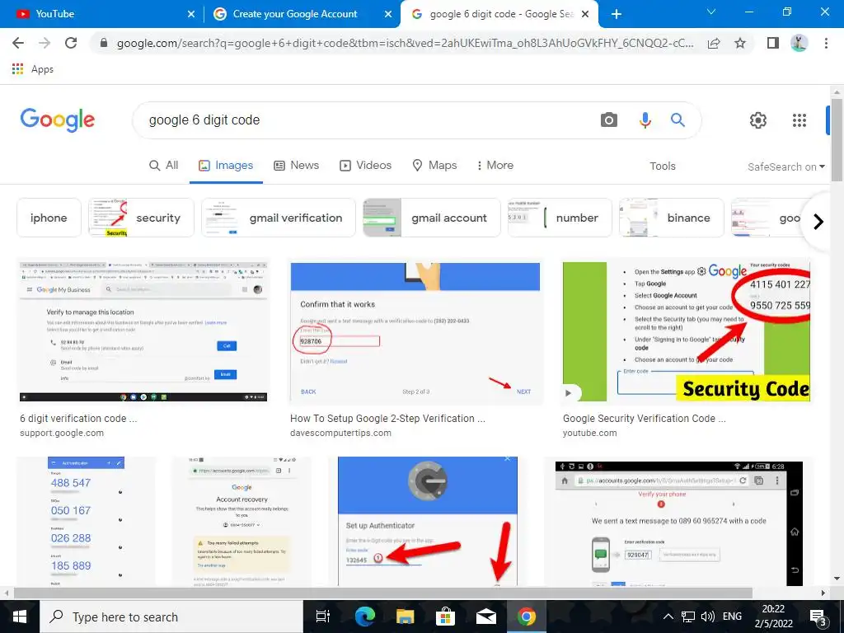Image resolution: width=844 pixels, height=633 pixels.
Task: Click the Google search input field
Action: click(x=366, y=120)
